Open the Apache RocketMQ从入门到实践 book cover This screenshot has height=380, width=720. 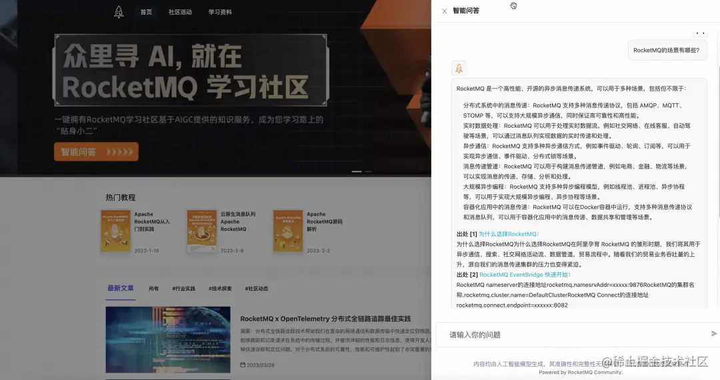(115, 230)
